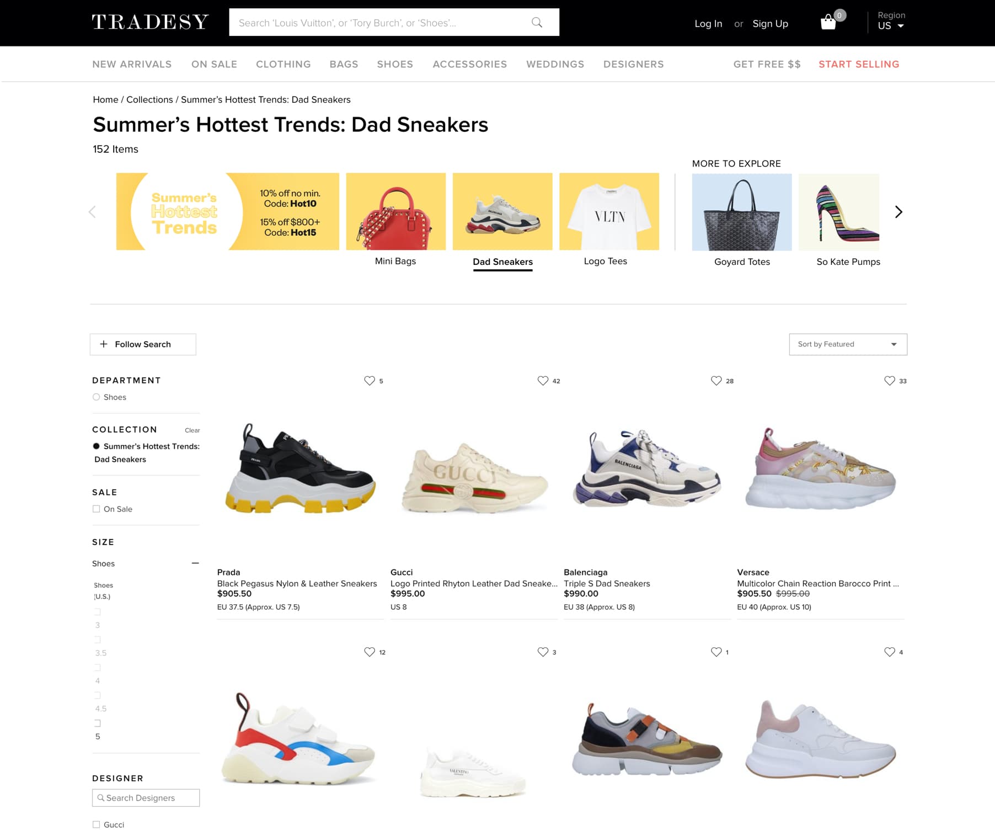Click the search magnifier icon
The height and width of the screenshot is (831, 995).
click(537, 23)
